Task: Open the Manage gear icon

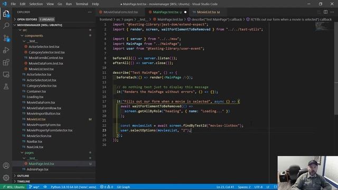Action: [x=6, y=178]
